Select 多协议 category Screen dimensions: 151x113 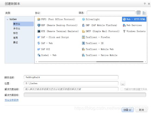click(17, 29)
